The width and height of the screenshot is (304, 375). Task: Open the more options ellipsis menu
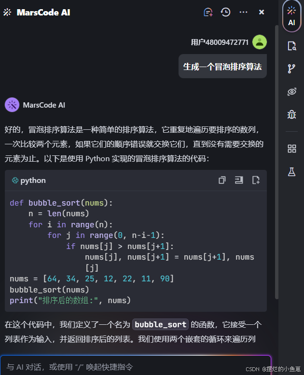click(x=243, y=12)
